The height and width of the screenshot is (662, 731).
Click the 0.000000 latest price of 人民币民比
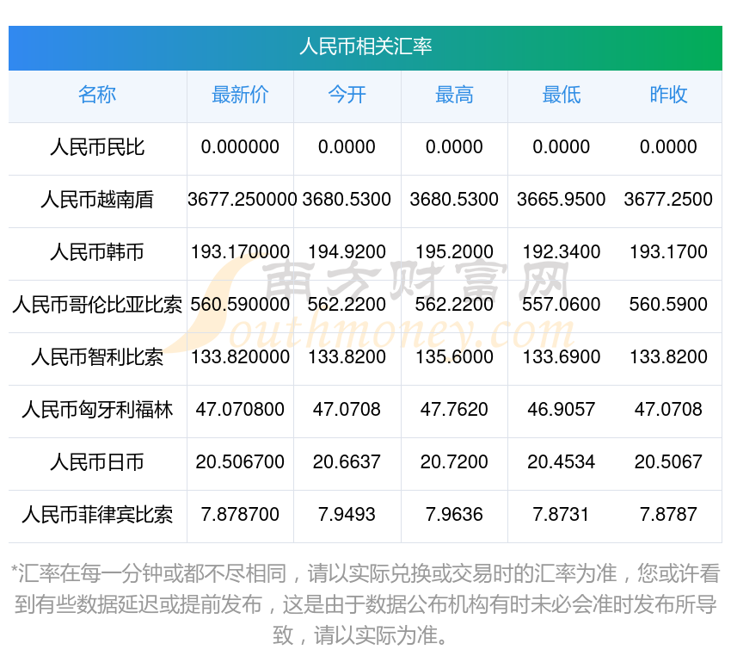(x=240, y=147)
